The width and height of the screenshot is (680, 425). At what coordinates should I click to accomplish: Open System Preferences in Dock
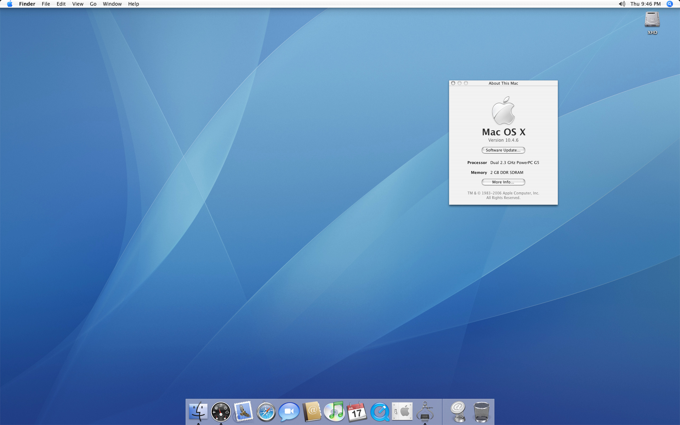[x=402, y=412]
